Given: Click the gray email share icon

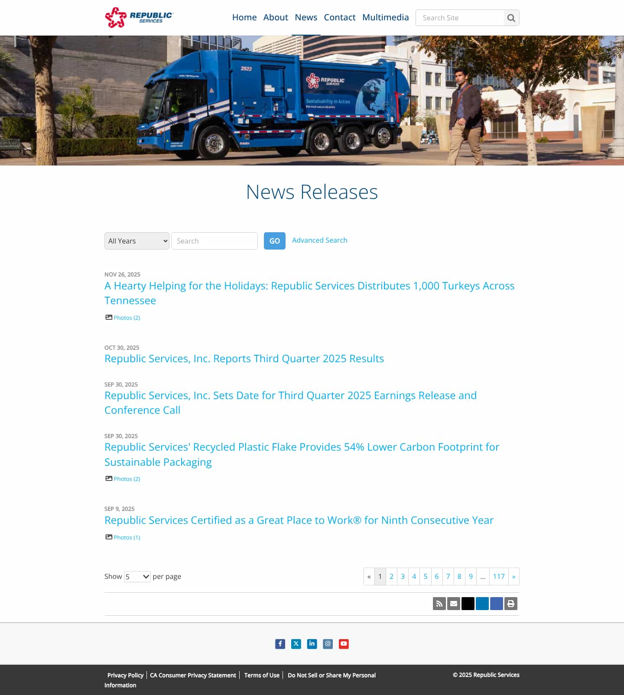Looking at the screenshot, I should click(454, 604).
